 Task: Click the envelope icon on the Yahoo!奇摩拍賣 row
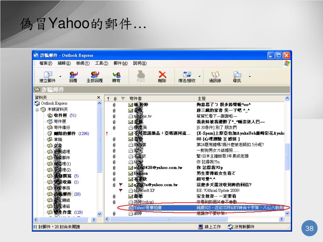click(131, 208)
